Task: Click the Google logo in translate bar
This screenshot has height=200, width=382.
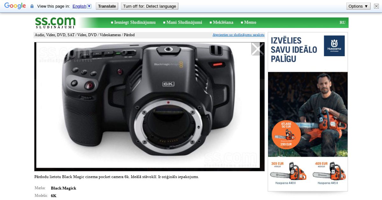Action: [15, 6]
